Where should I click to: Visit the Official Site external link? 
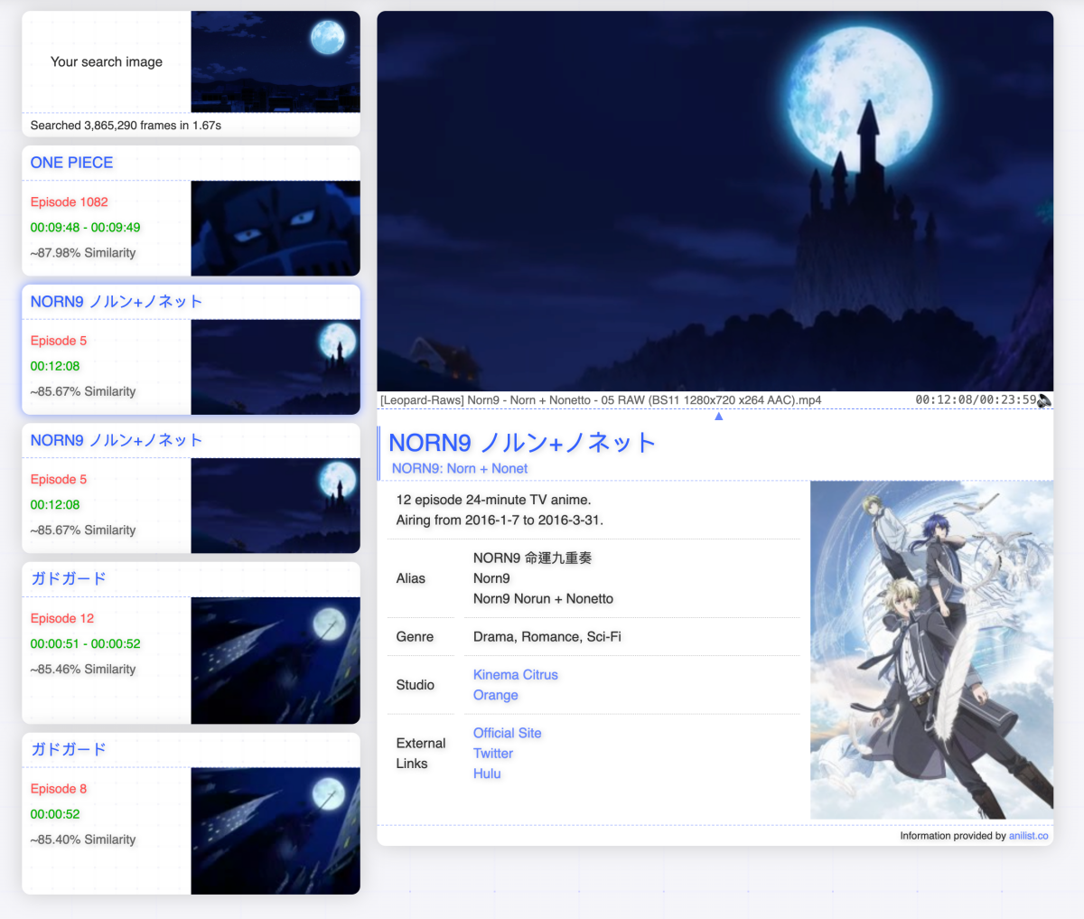tap(507, 733)
